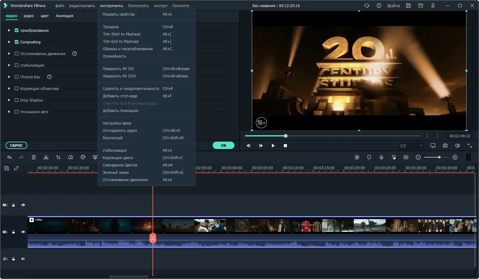The width and height of the screenshot is (479, 279).
Task: Add a marker with shield icon
Action: point(369,157)
